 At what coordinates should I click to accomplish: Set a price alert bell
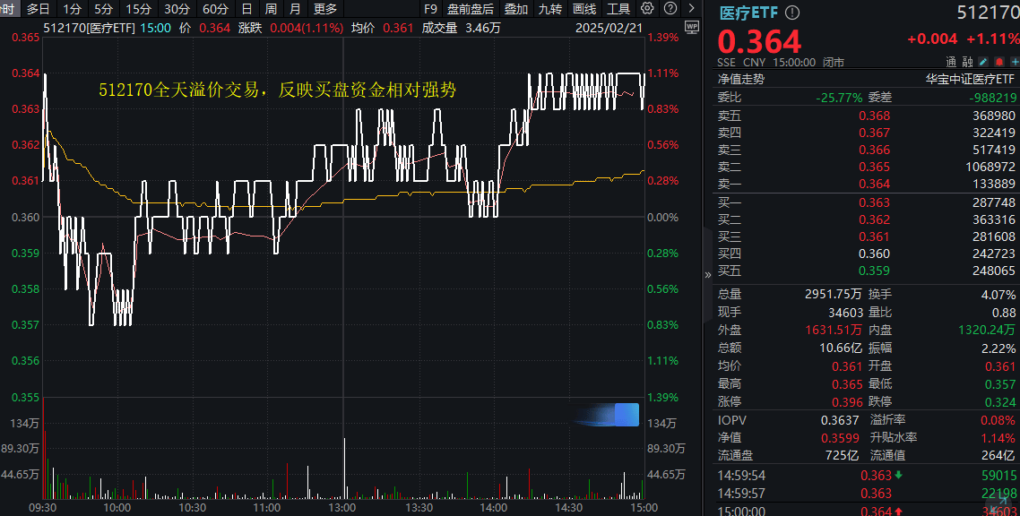coord(999,63)
